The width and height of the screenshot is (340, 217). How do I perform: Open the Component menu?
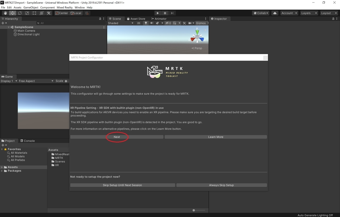point(48,7)
